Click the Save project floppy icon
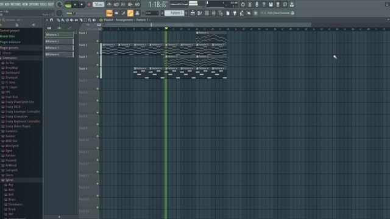The height and width of the screenshot is (219, 390). (271, 4)
